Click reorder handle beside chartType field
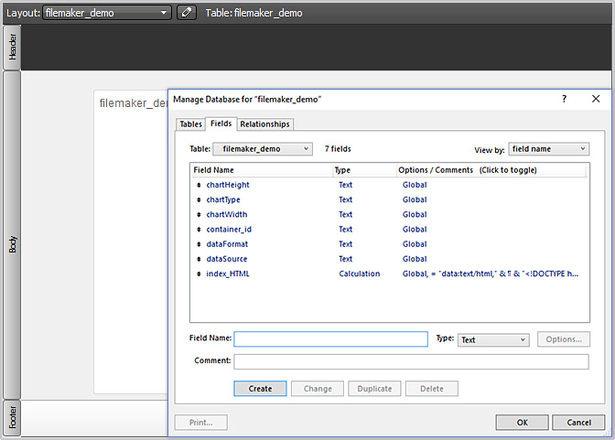Viewport: 615px width, 440px height. [199, 199]
